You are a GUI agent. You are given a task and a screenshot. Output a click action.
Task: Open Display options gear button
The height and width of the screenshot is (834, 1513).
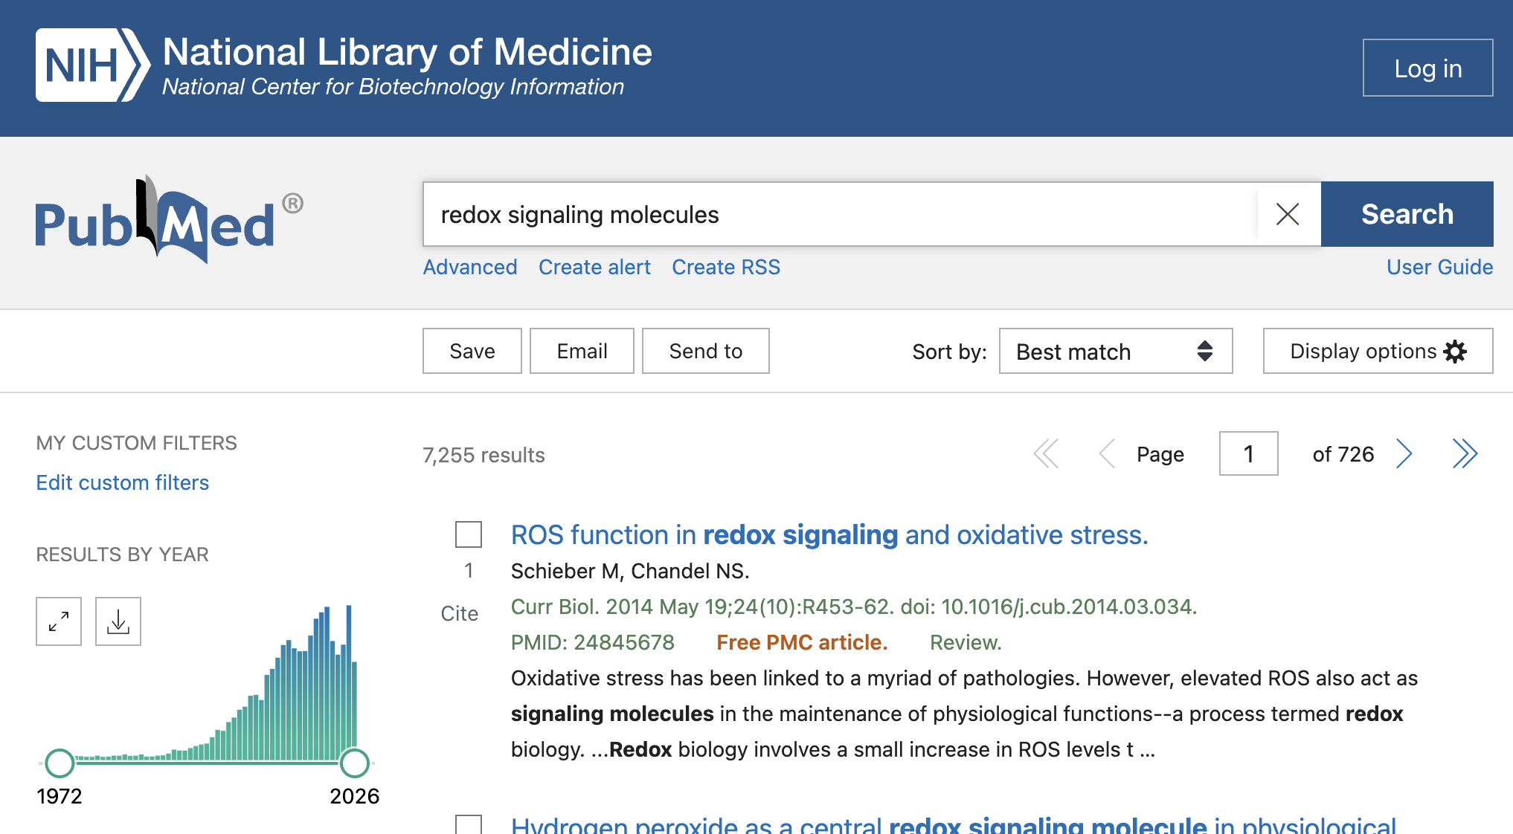[x=1378, y=351]
